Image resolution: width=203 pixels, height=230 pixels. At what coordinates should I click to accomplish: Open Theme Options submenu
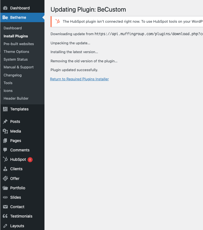[16, 52]
